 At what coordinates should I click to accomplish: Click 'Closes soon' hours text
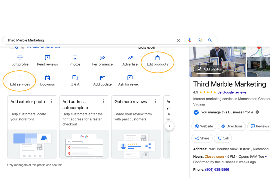pyautogui.click(x=214, y=157)
